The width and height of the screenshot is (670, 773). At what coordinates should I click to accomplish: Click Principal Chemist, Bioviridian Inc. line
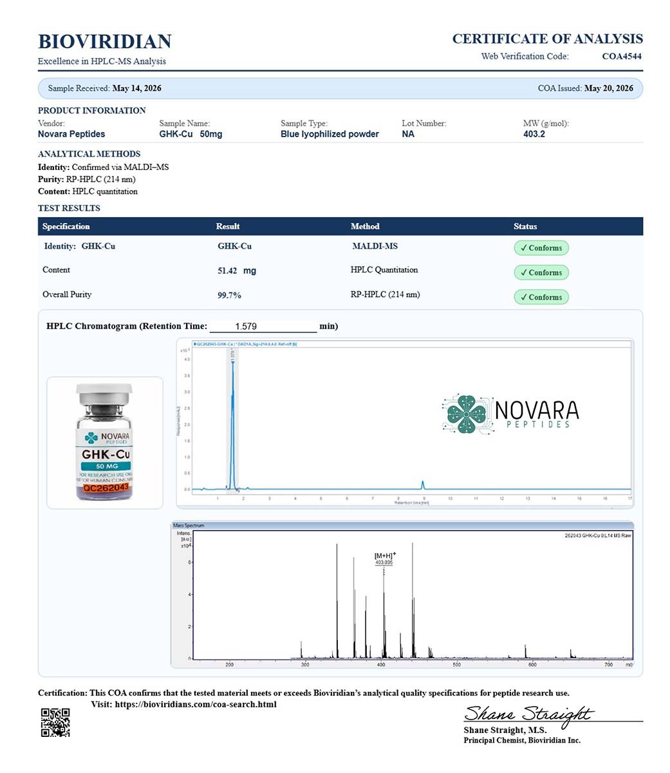pyautogui.click(x=522, y=741)
